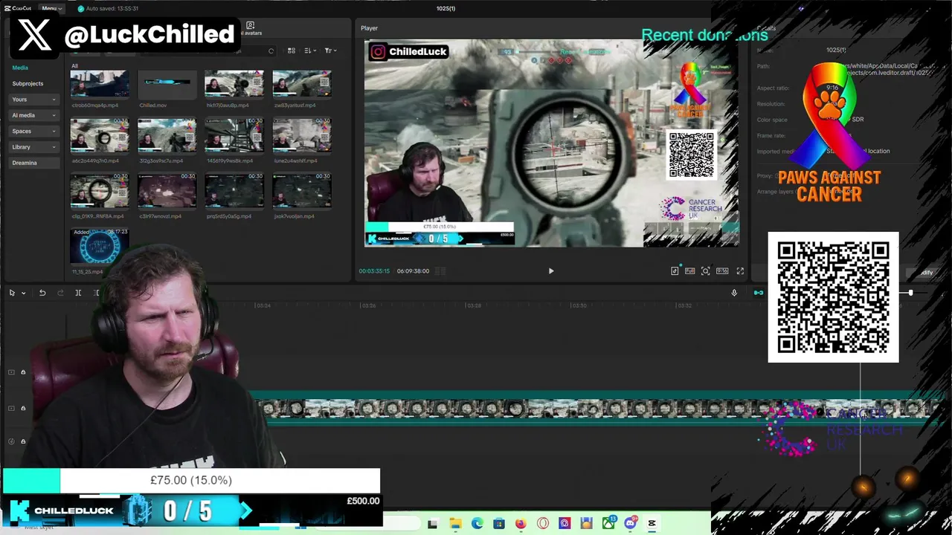Select the hkfr7j0avu8p.mp4 thumbnail

pos(234,85)
